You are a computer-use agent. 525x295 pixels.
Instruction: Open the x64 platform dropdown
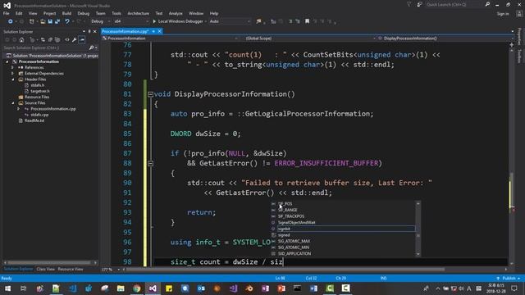(x=131, y=21)
